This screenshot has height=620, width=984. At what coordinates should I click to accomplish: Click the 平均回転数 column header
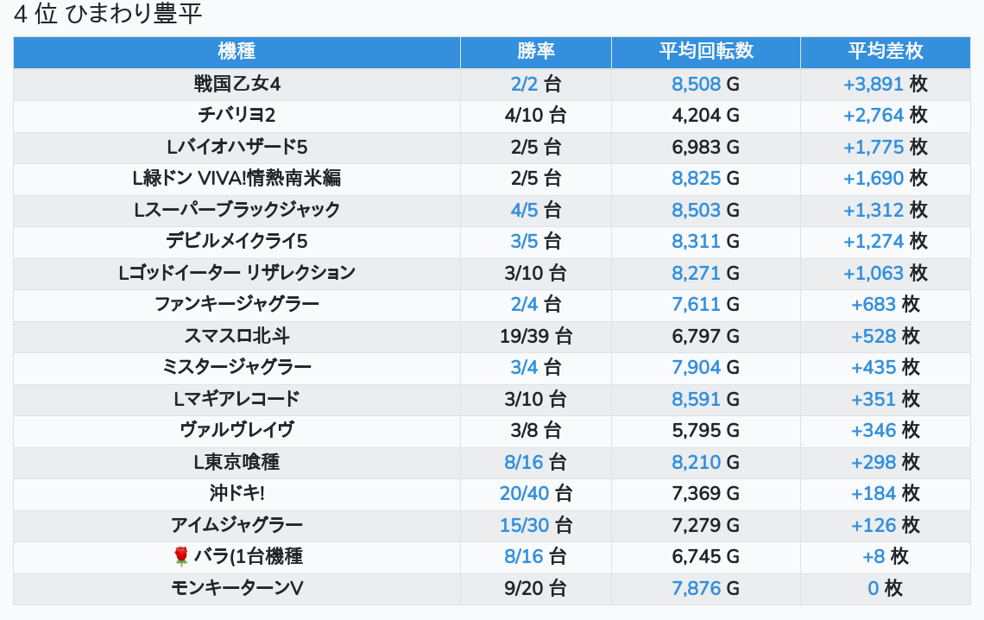pos(706,52)
